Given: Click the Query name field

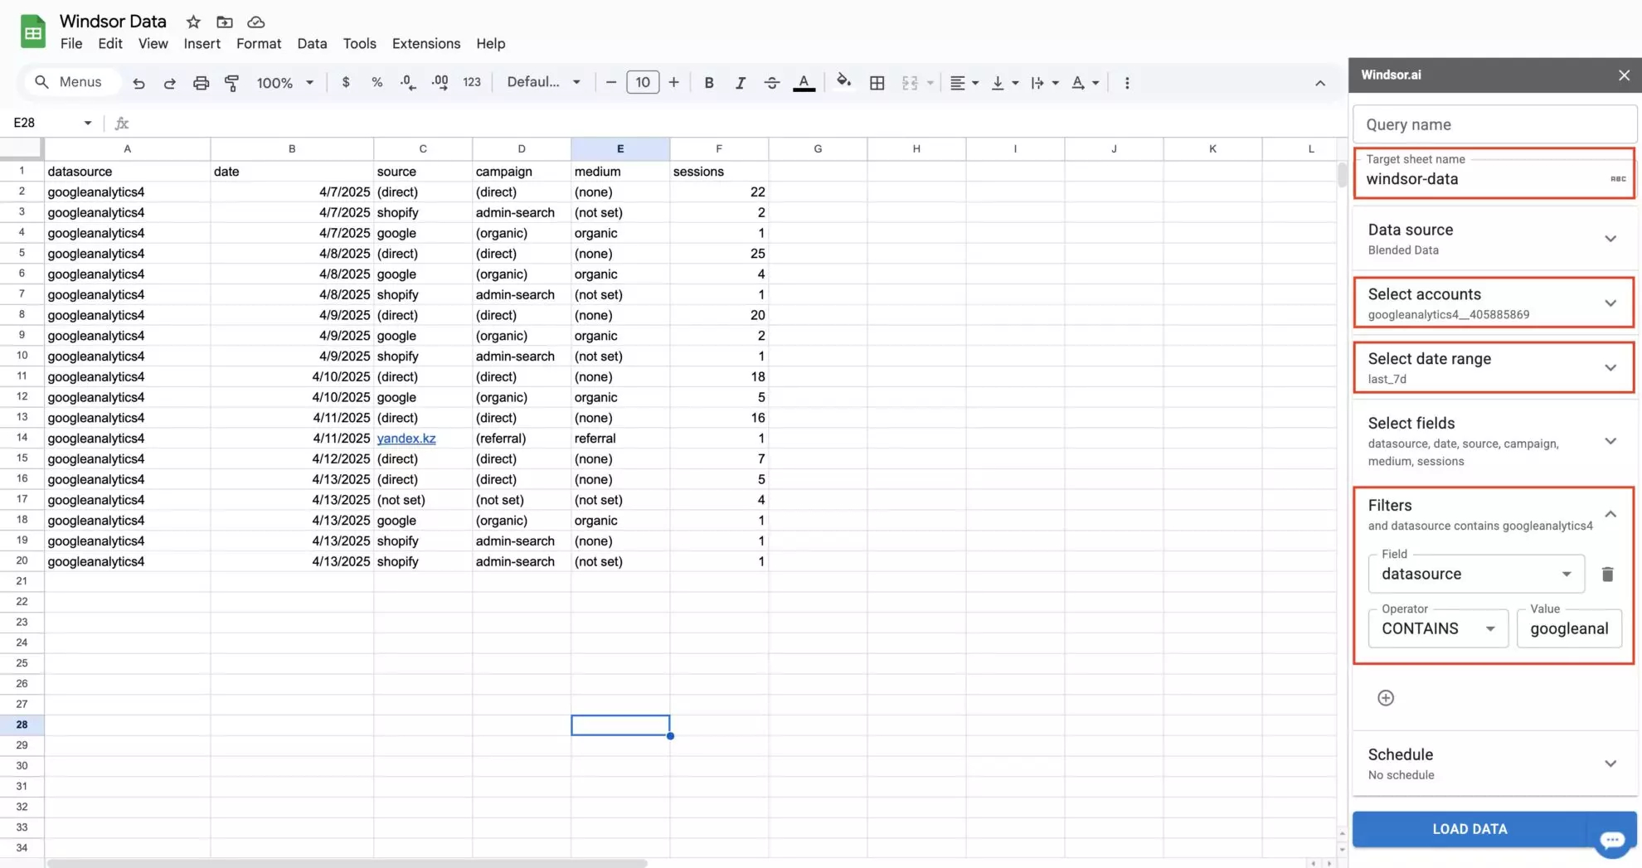Looking at the screenshot, I should [1494, 124].
